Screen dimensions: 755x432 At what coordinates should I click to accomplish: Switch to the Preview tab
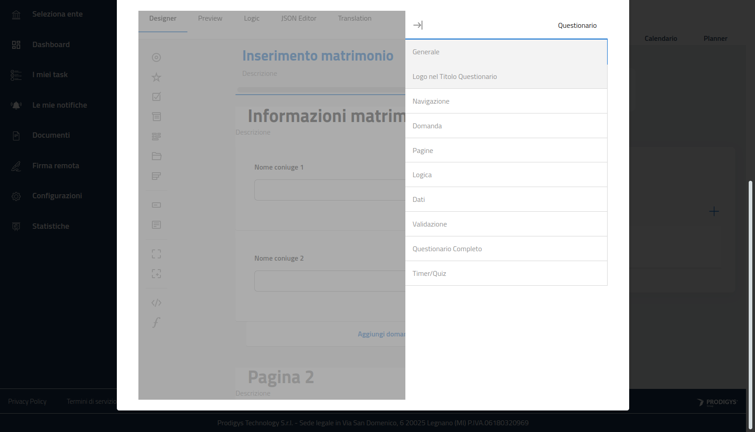[210, 18]
